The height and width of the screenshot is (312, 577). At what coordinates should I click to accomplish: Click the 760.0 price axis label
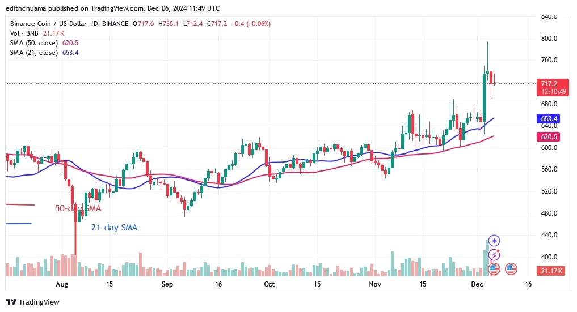549,60
